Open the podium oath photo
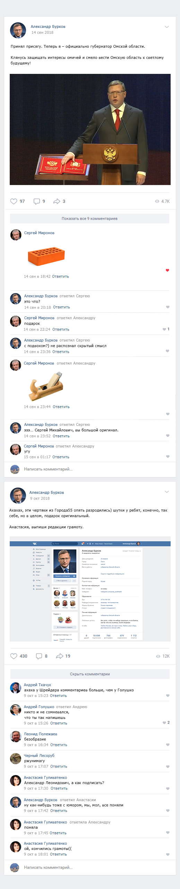This screenshot has width=180, height=889. click(x=90, y=129)
